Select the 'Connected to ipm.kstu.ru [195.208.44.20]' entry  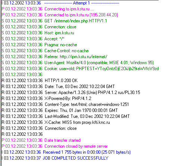coord(60,15)
